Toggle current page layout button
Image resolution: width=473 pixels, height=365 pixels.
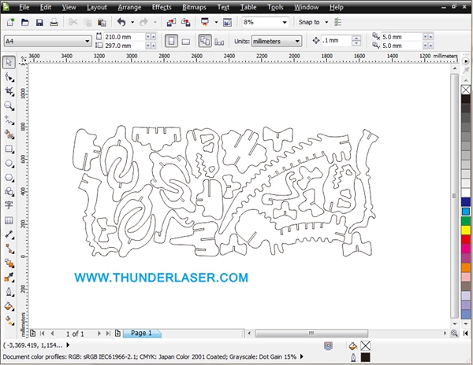[x=219, y=42]
